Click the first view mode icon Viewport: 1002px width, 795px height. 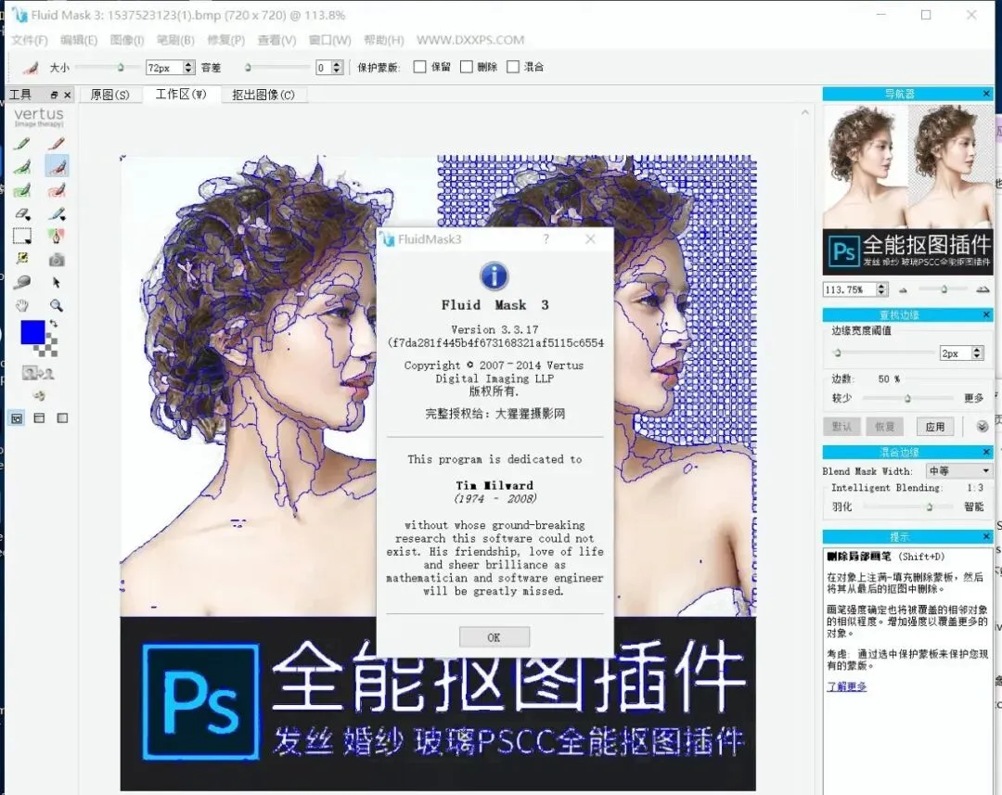[x=17, y=418]
